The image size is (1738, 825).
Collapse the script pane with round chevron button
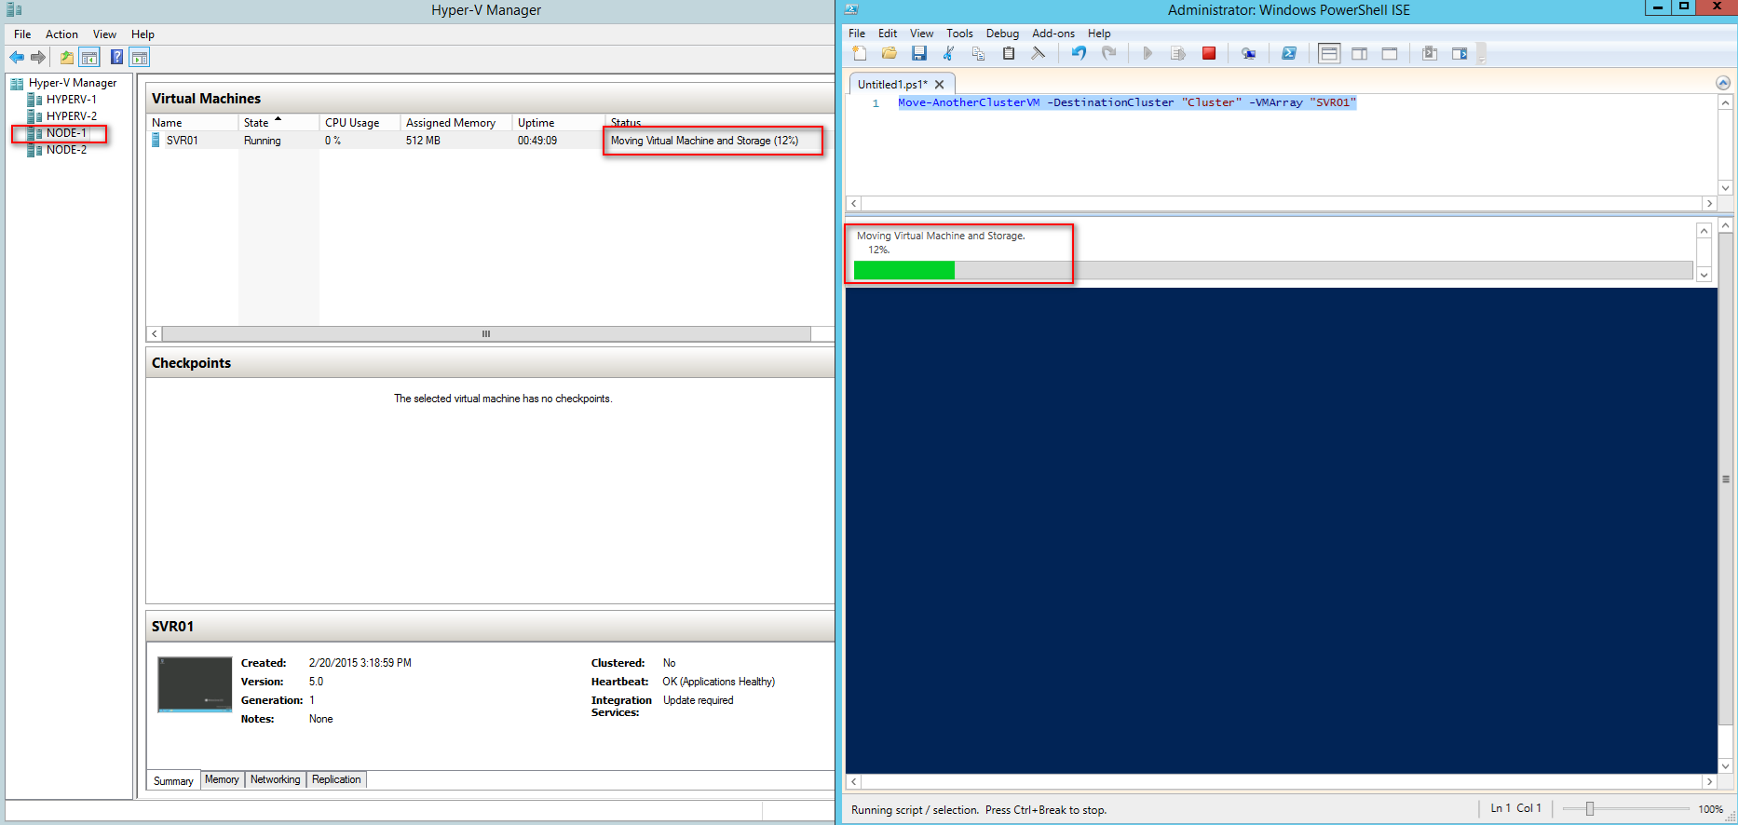tap(1723, 83)
